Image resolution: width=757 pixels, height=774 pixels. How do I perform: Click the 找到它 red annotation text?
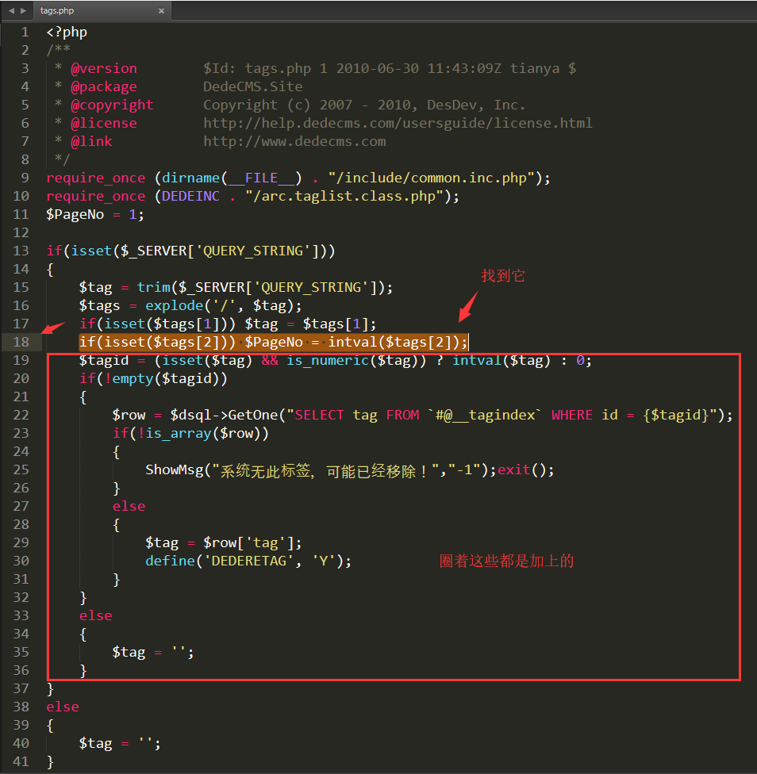pos(503,276)
